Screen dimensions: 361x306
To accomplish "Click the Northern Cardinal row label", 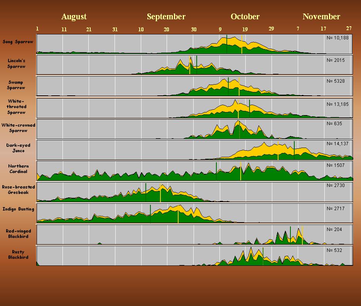I will pyautogui.click(x=18, y=169).
